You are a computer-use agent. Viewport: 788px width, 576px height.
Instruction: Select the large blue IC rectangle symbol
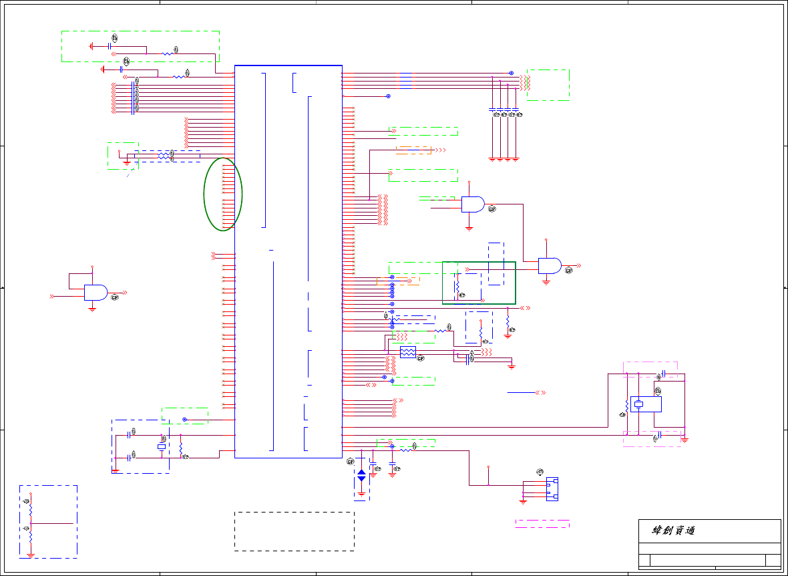288,261
